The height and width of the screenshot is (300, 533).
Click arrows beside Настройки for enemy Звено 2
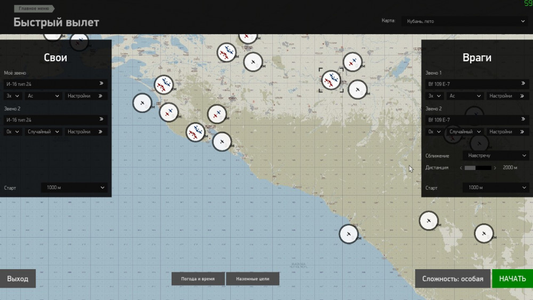(523, 132)
